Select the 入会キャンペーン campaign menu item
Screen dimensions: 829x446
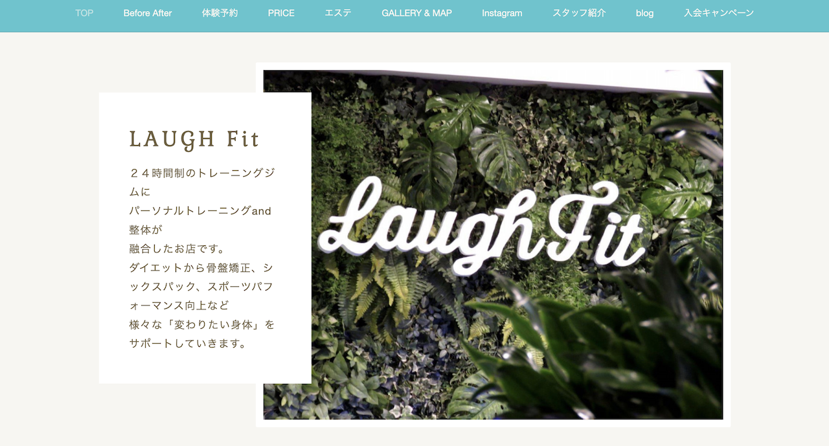tap(718, 13)
